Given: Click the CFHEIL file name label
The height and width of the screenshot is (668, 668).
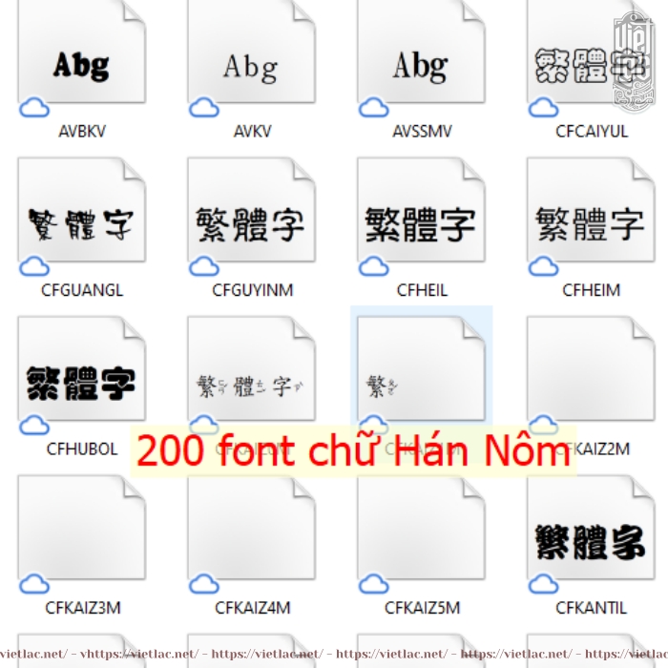Looking at the screenshot, I should click(x=421, y=290).
